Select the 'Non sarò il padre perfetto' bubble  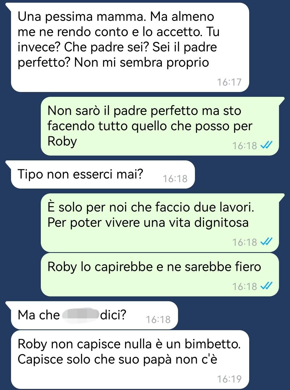click(160, 126)
